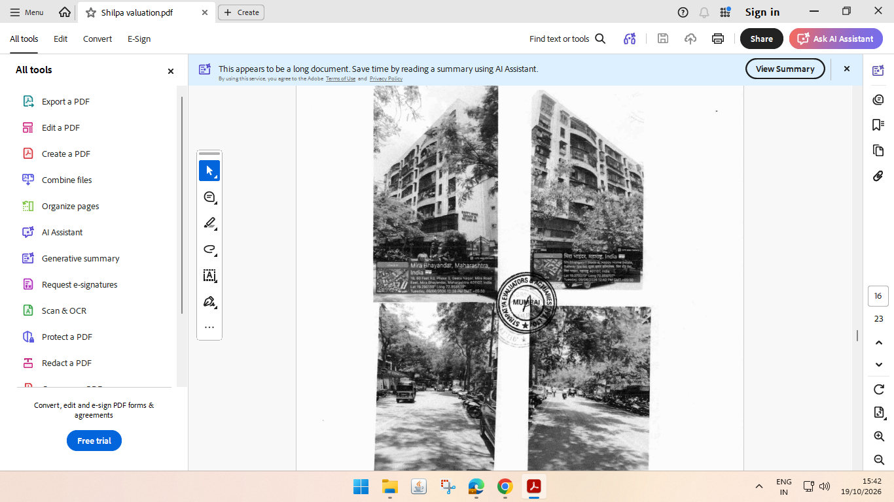The height and width of the screenshot is (502, 894).
Task: Select the arrow selection tool
Action: (x=209, y=171)
